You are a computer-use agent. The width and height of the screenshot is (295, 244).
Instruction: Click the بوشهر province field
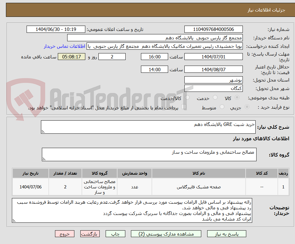click(x=213, y=80)
